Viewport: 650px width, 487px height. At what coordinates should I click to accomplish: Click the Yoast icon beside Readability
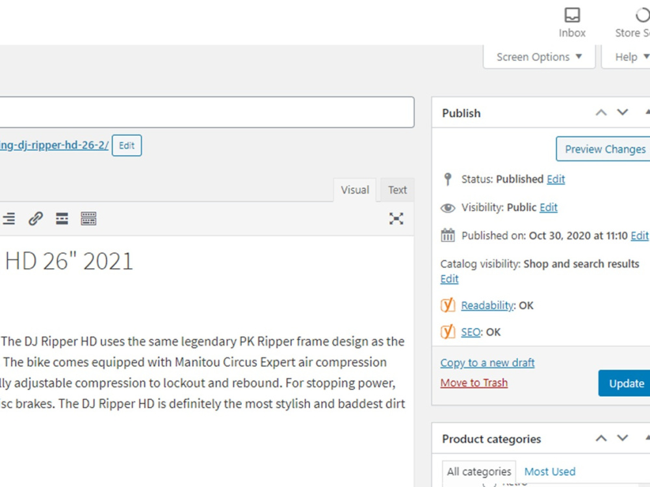448,305
